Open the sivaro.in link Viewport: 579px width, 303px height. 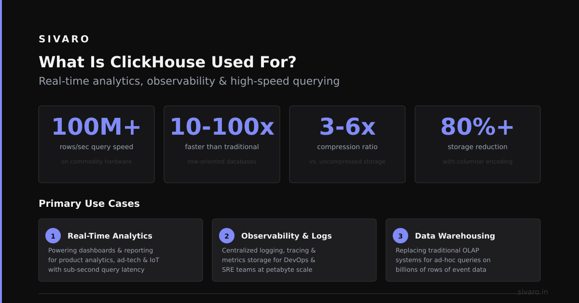[533, 292]
